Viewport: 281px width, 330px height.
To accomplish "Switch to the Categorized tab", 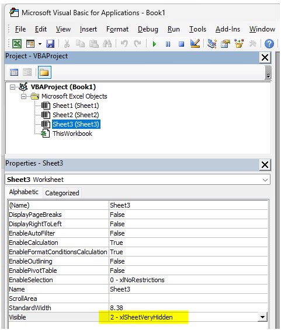I will [62, 193].
